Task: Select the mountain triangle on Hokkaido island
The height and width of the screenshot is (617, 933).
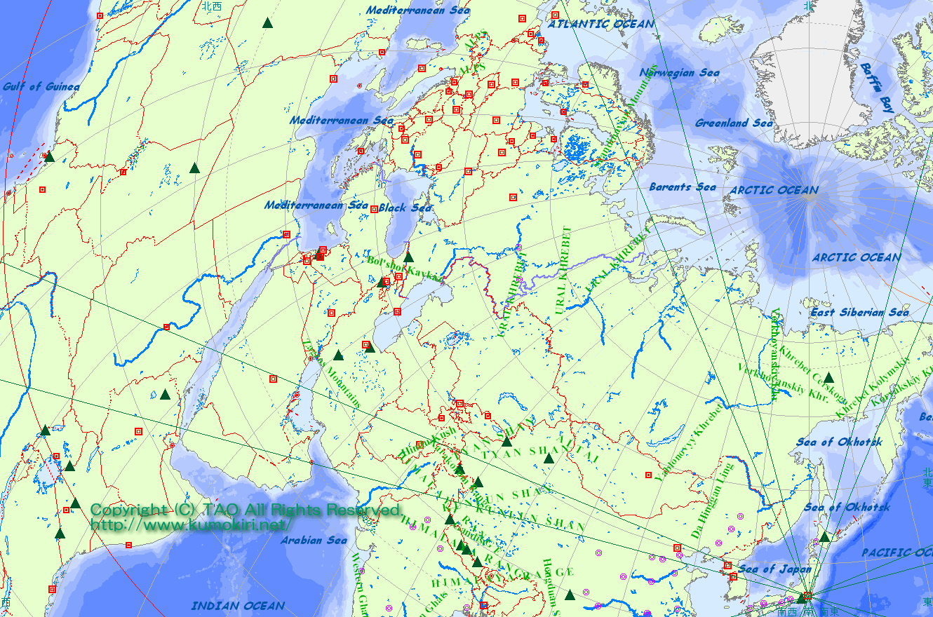Action: coord(824,537)
